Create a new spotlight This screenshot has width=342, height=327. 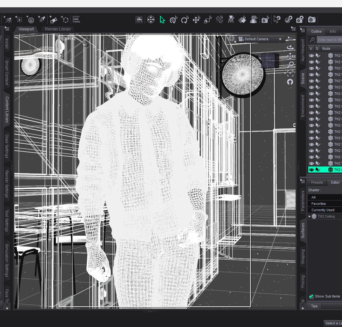tap(42, 20)
